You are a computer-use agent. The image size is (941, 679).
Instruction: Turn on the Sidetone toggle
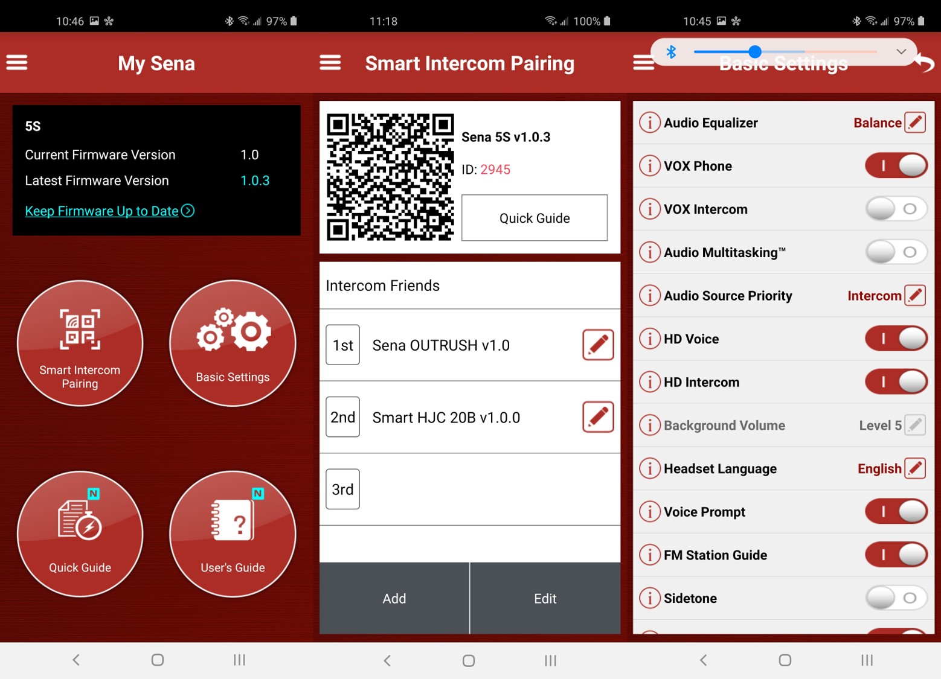pyautogui.click(x=896, y=598)
